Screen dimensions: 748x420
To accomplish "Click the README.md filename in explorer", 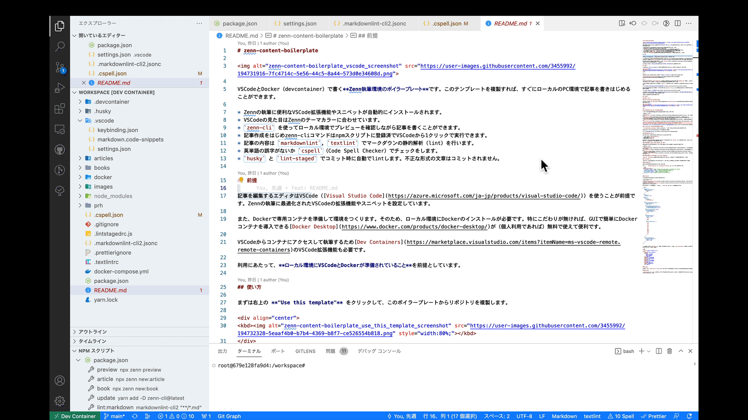I will pos(111,290).
